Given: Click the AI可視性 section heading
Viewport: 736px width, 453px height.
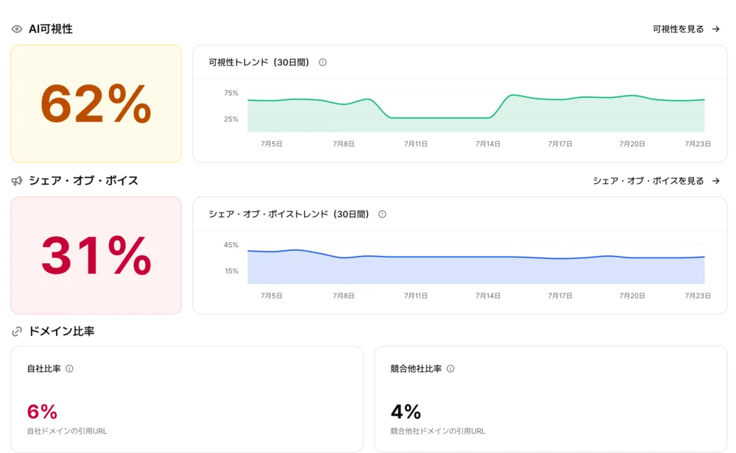Looking at the screenshot, I should pos(51,29).
